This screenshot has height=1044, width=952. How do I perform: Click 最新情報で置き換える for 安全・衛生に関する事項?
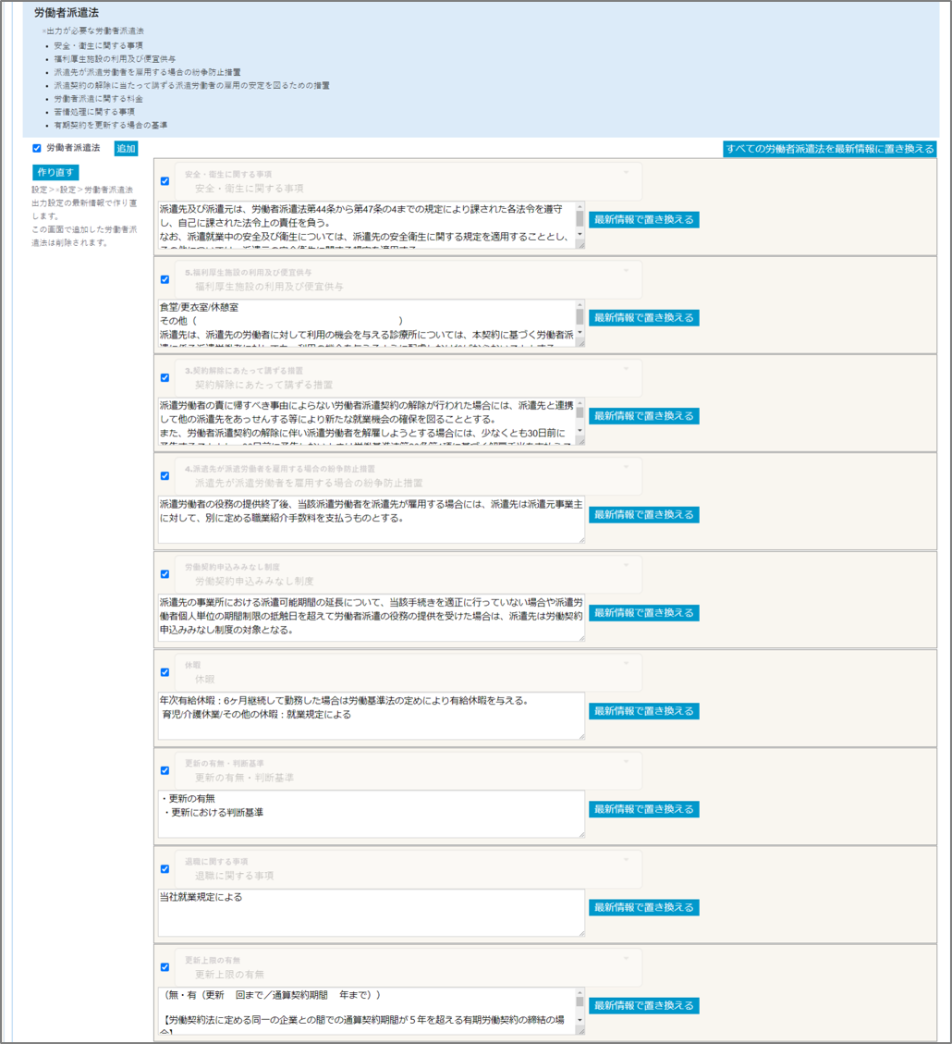[644, 220]
